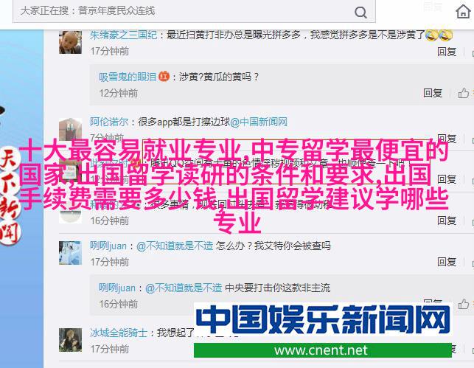Open 朱绪豪之三国纪's avatar
This screenshot has height=368, width=474.
(x=70, y=42)
